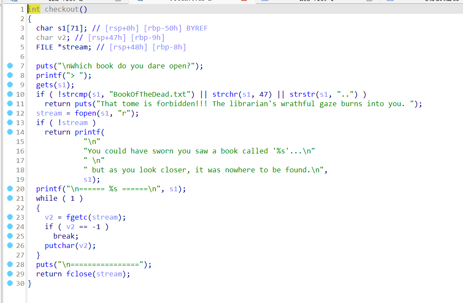Toggle breakpoint dot on line 7

tap(10, 66)
